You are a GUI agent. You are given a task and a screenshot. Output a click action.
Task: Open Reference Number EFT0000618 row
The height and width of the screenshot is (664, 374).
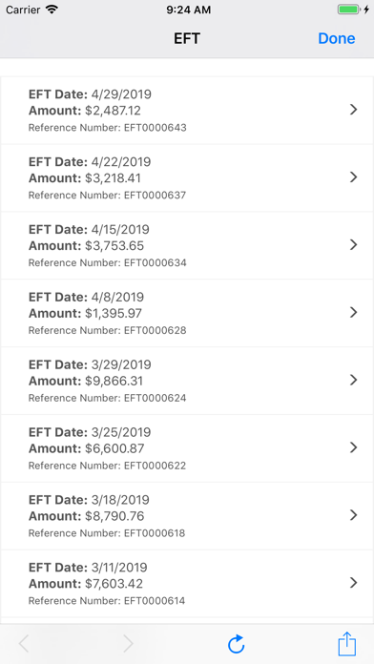pos(187,516)
